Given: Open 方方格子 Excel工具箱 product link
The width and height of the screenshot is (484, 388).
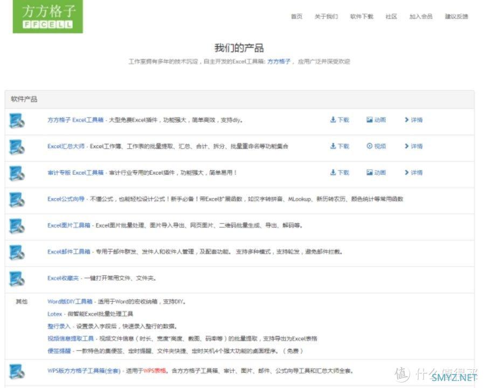Looking at the screenshot, I should (x=75, y=120).
